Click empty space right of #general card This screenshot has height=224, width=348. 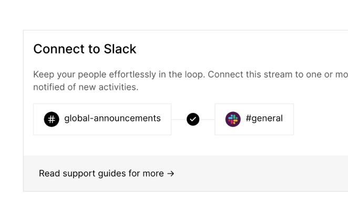click(x=321, y=119)
